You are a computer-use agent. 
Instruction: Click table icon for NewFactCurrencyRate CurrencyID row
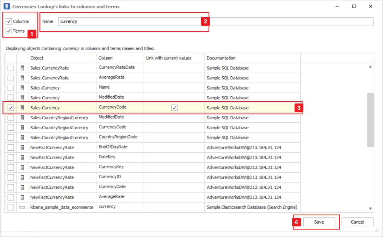22,177
